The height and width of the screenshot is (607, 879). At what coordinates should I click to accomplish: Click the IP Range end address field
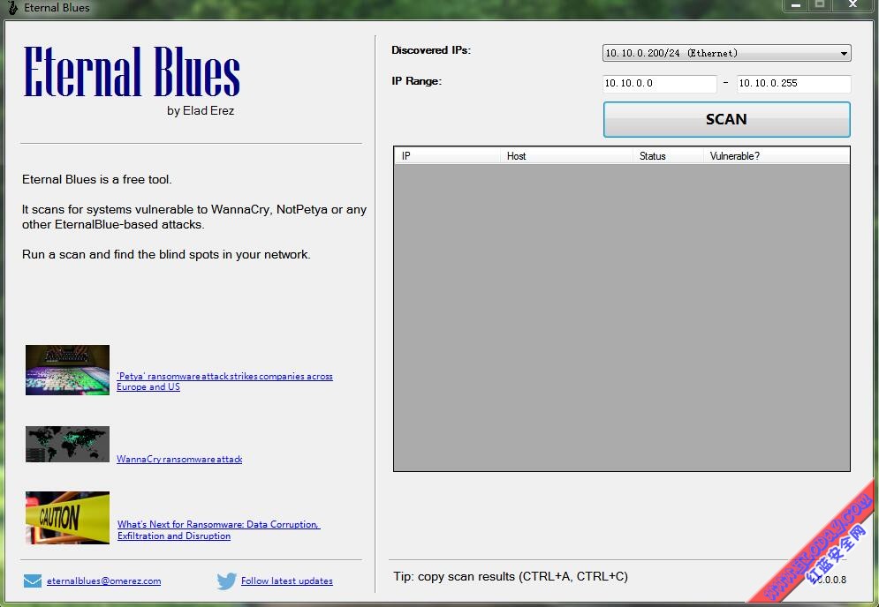[x=794, y=84]
